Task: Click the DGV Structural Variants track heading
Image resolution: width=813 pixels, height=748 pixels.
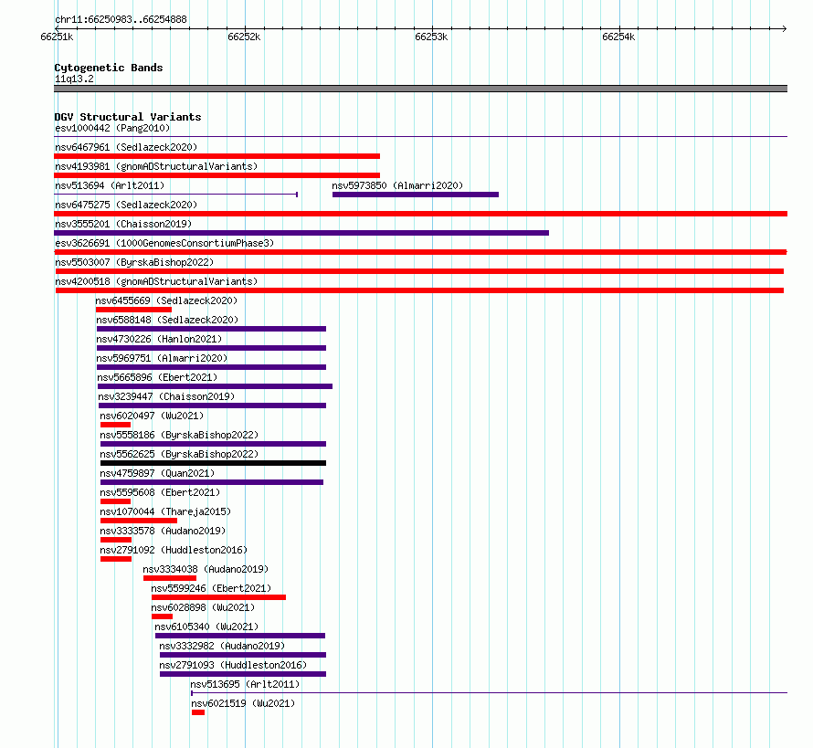Action: (x=128, y=117)
